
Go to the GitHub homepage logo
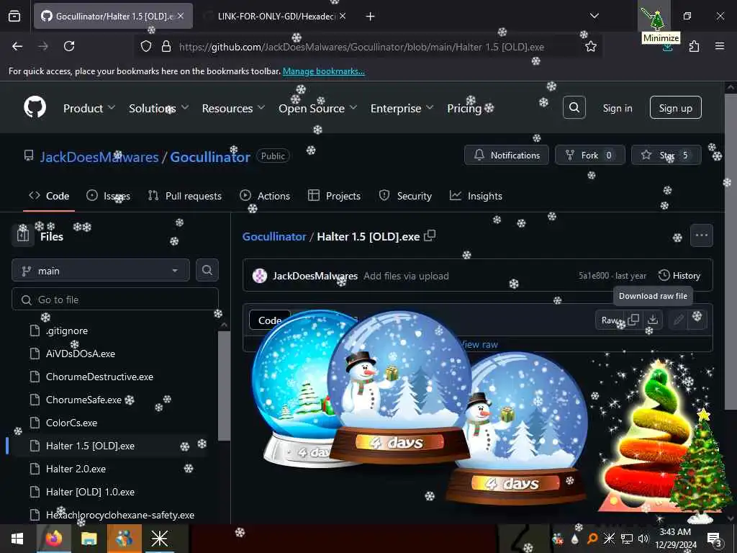(35, 107)
